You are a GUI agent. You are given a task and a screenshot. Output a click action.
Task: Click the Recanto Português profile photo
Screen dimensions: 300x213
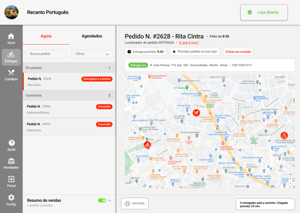coord(11,12)
